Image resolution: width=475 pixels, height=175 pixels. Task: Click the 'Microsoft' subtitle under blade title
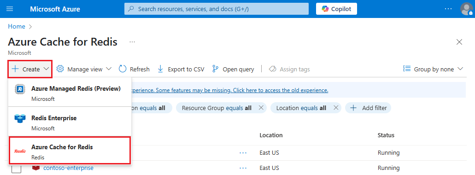(x=19, y=52)
